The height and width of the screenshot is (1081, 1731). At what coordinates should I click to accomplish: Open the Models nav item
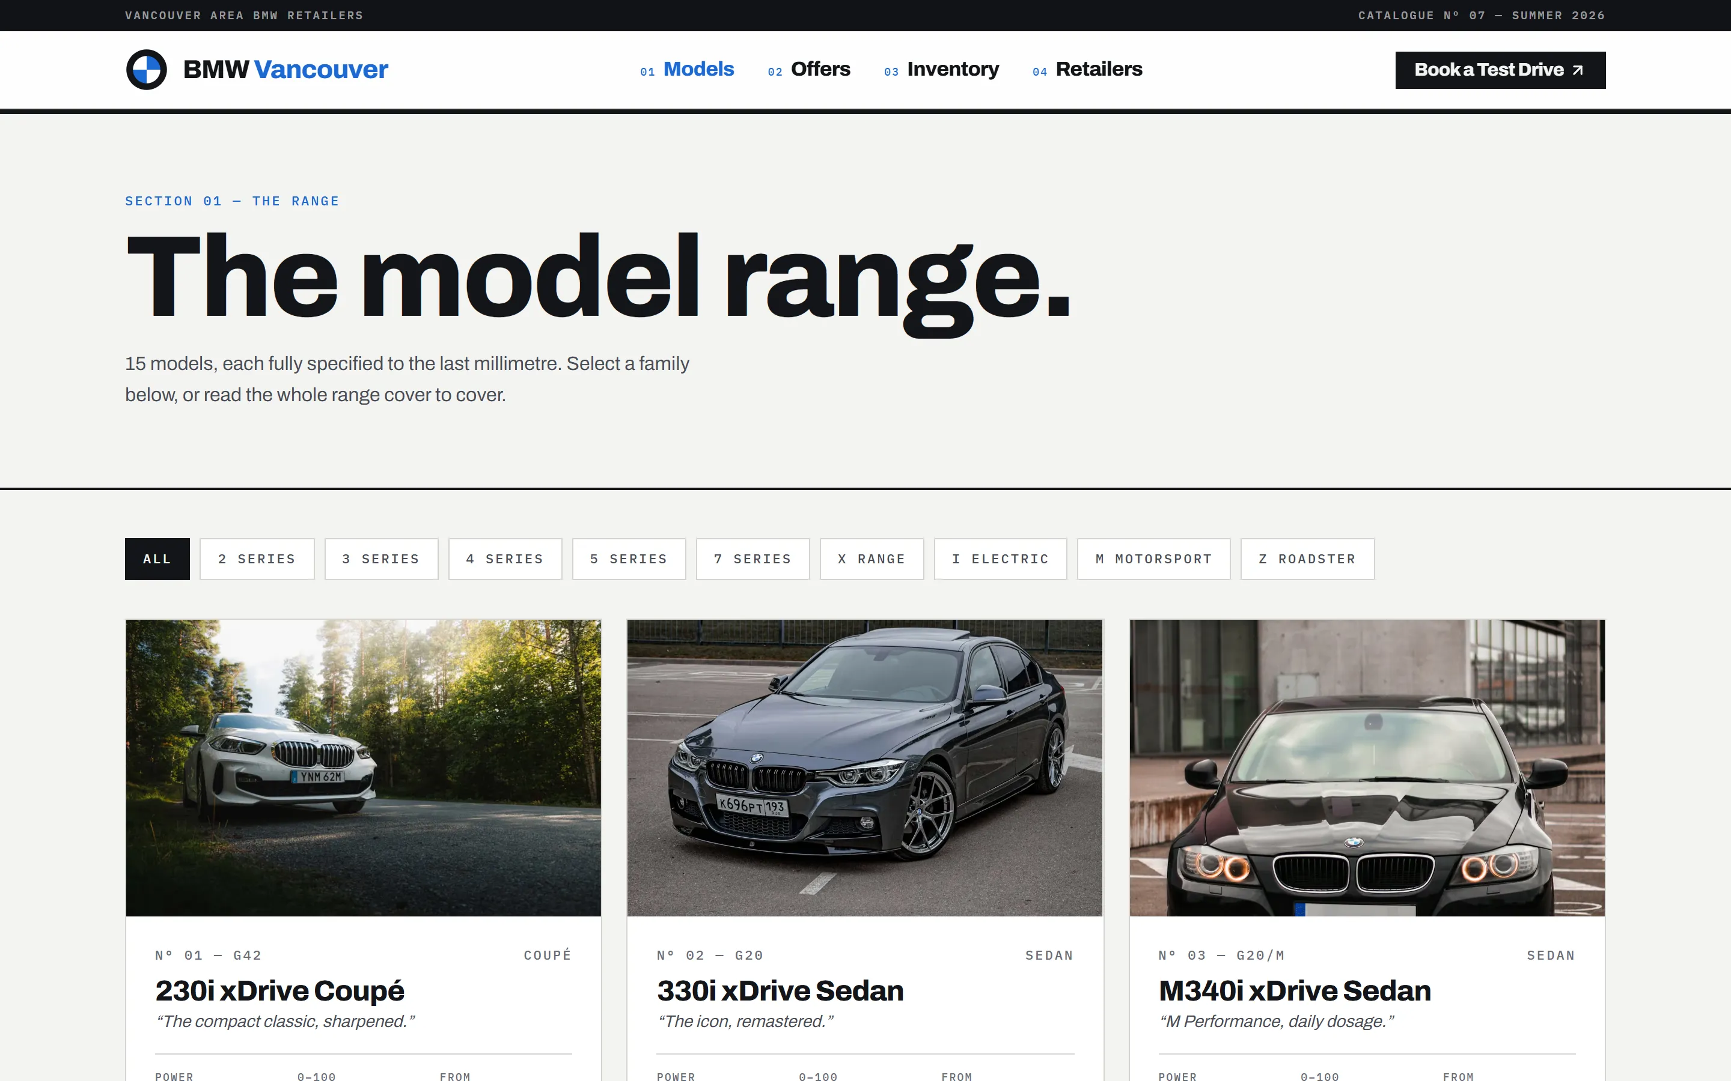coord(686,69)
